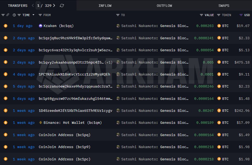This screenshot has width=252, height=165.
Task: Click the refresh transfers icon
Action: pos(62,6)
